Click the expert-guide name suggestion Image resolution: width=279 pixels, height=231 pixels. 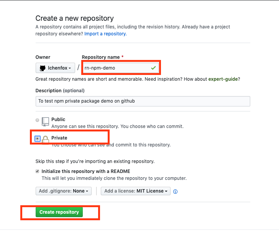(224, 79)
